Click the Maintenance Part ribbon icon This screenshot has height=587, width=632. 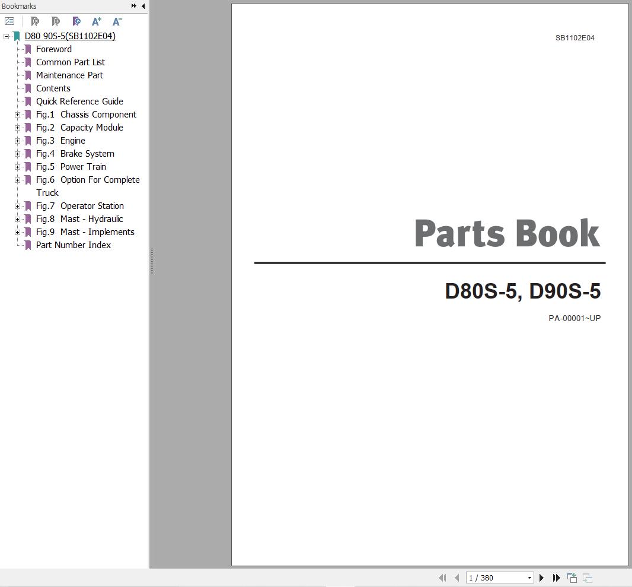point(28,75)
